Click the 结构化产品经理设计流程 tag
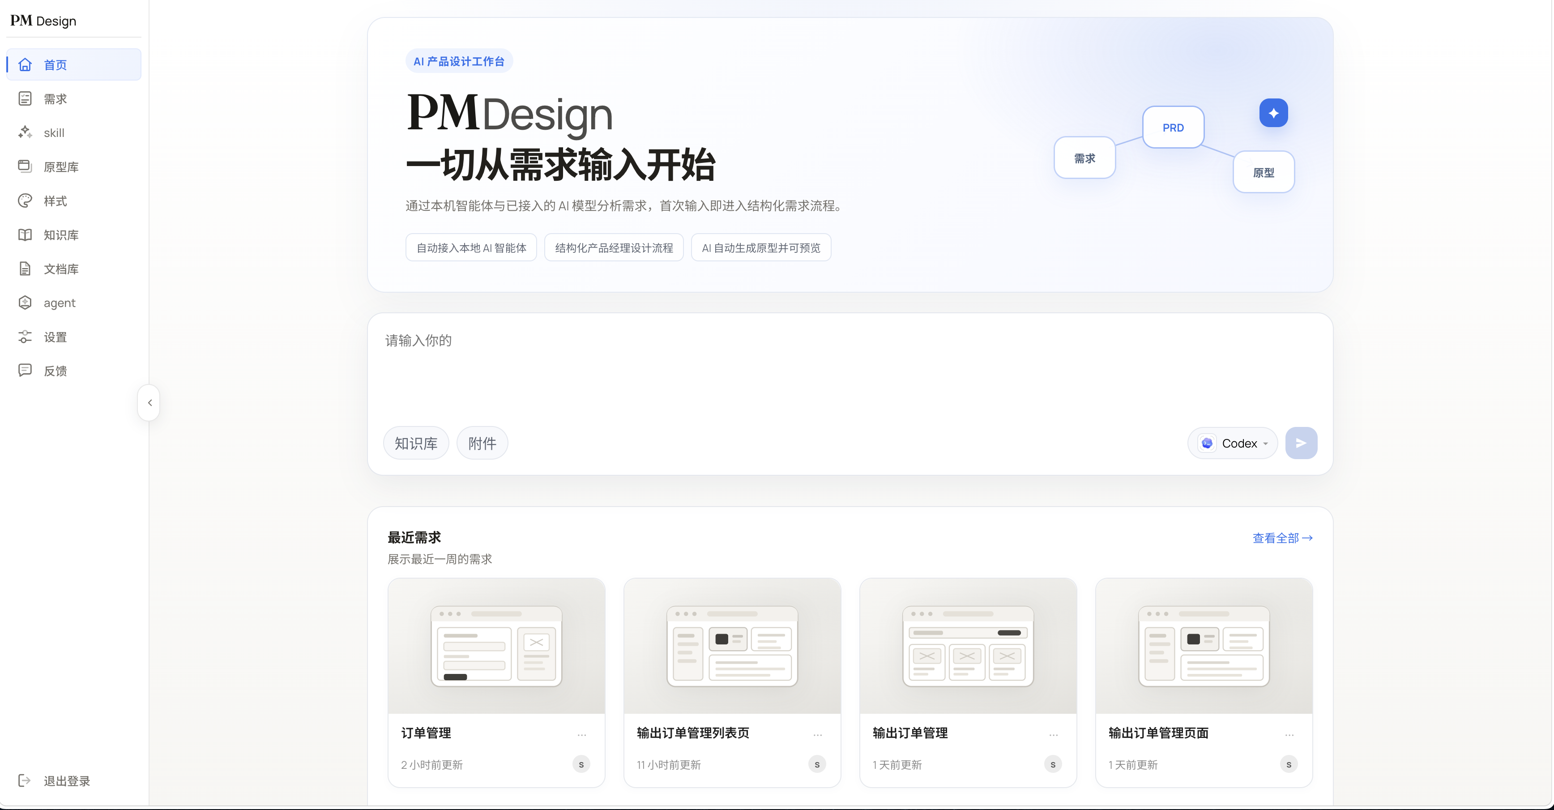This screenshot has width=1554, height=810. coord(614,247)
